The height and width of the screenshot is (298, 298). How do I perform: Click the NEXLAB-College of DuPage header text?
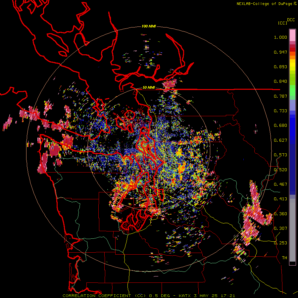point(266,4)
